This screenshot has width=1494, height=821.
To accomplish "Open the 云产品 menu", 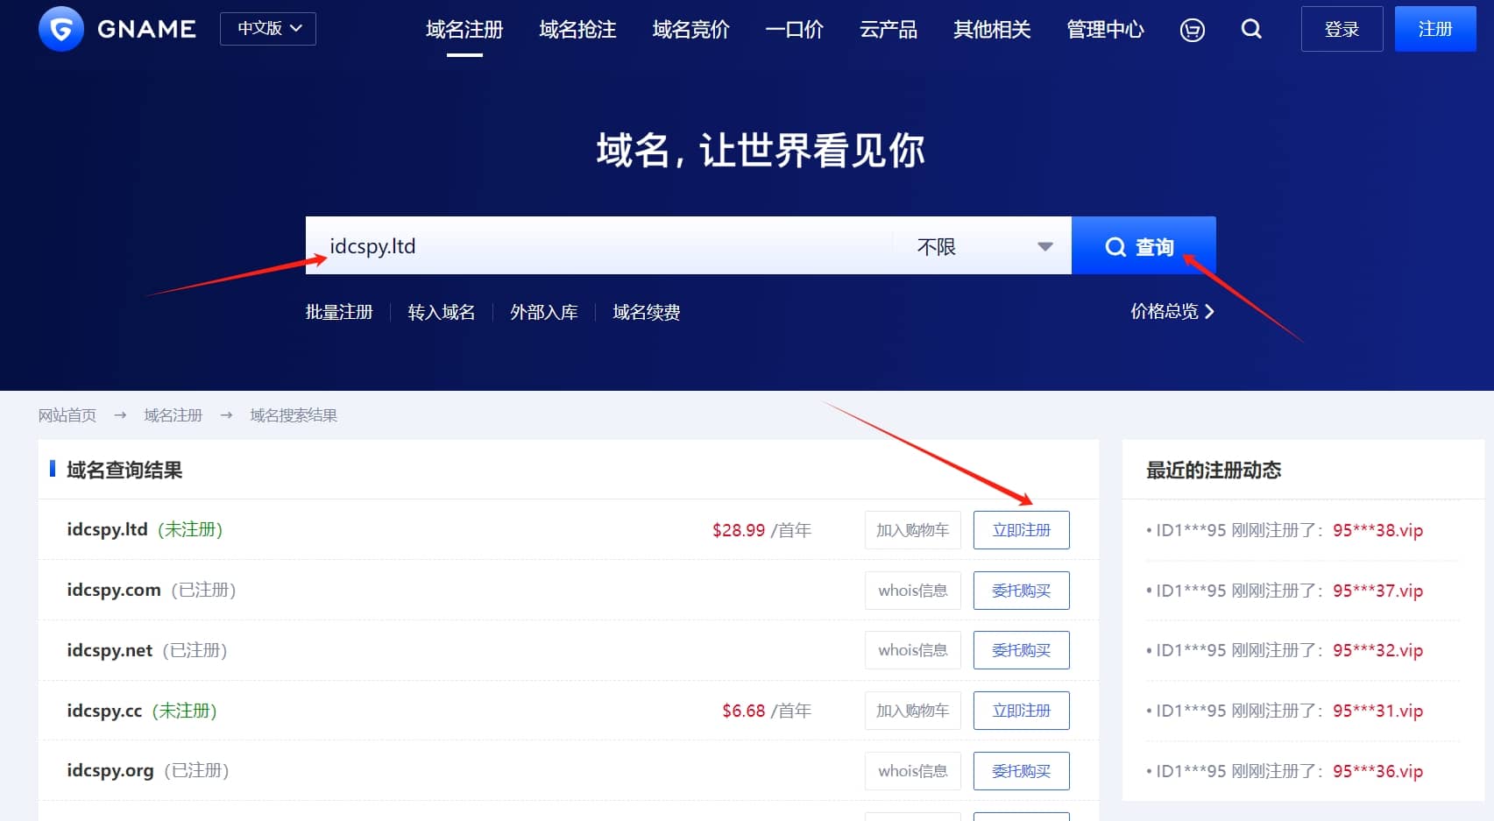I will coord(889,30).
